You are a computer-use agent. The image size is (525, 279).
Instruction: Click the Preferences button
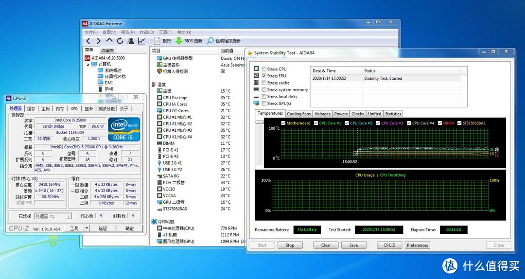point(417,245)
